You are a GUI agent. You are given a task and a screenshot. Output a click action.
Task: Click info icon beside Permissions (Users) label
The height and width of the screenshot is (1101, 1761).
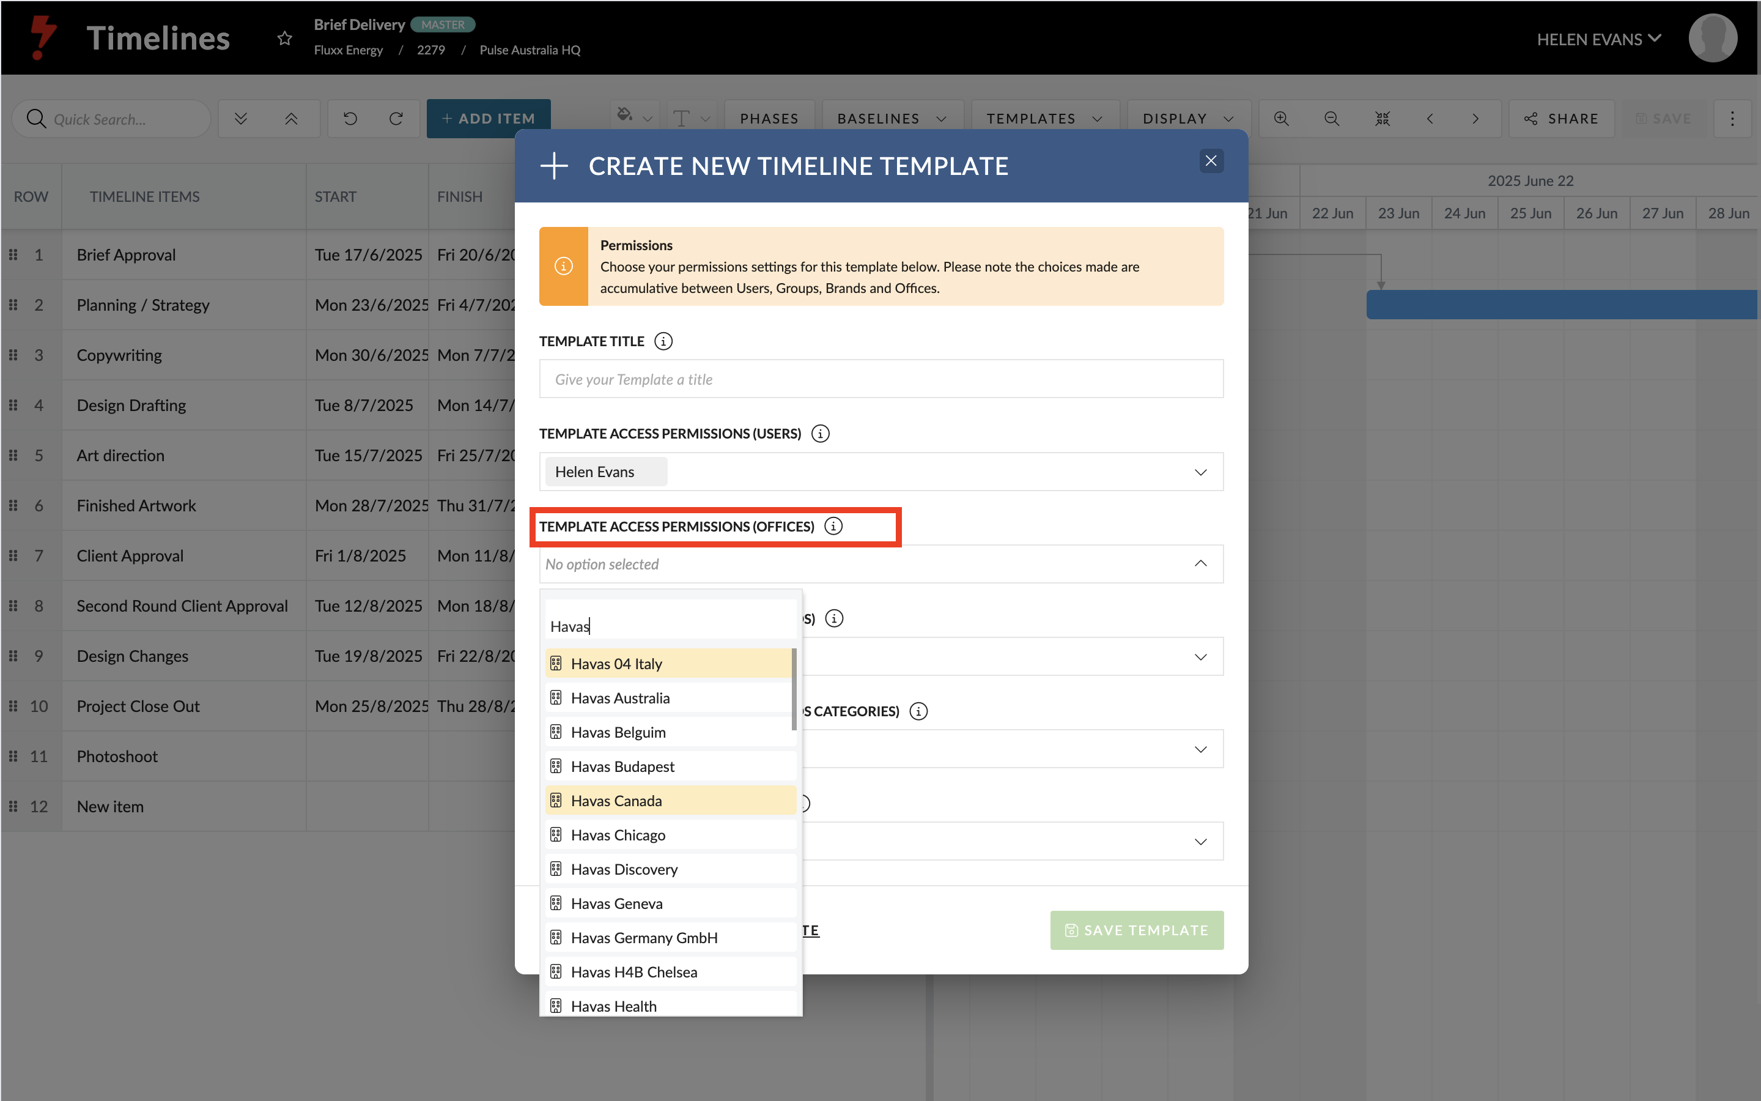pos(820,433)
